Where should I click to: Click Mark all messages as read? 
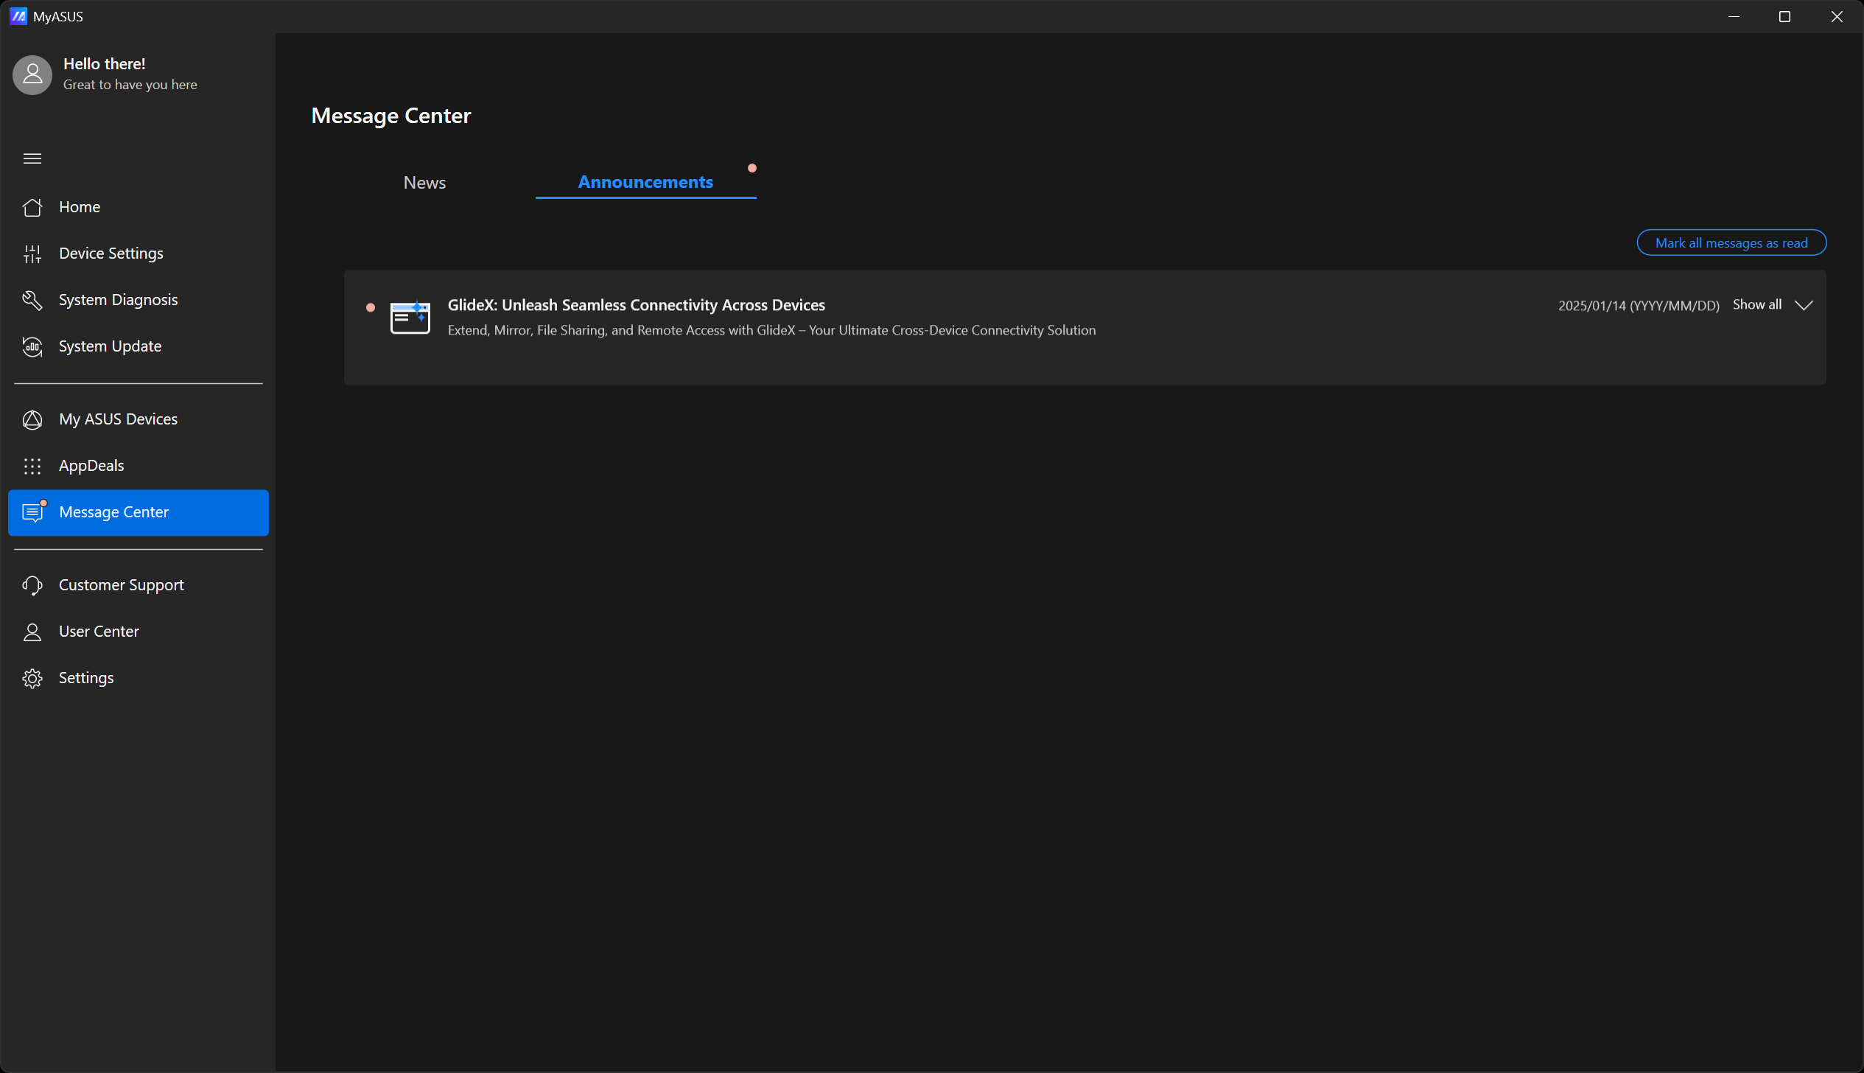1731,243
